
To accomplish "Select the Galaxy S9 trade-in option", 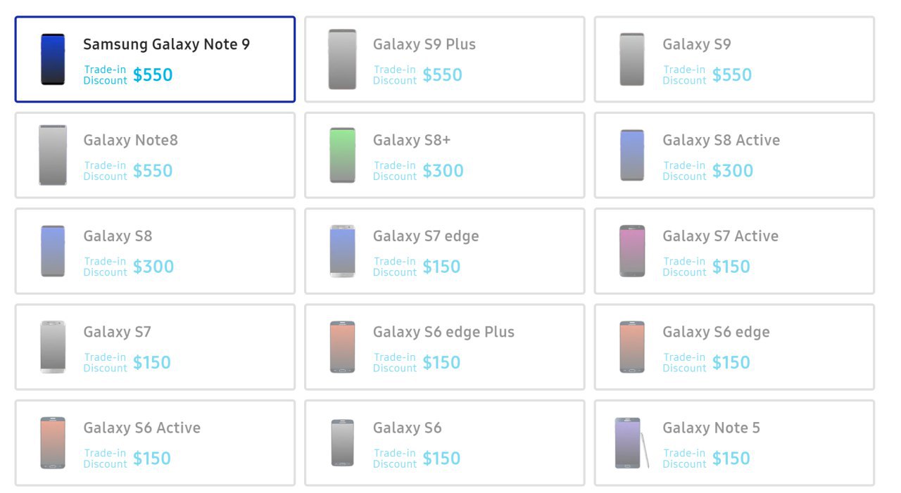I will 734,60.
